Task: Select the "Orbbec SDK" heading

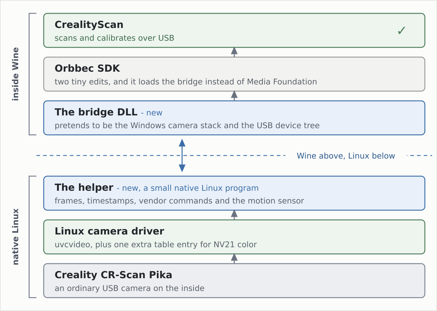Action: pos(87,68)
